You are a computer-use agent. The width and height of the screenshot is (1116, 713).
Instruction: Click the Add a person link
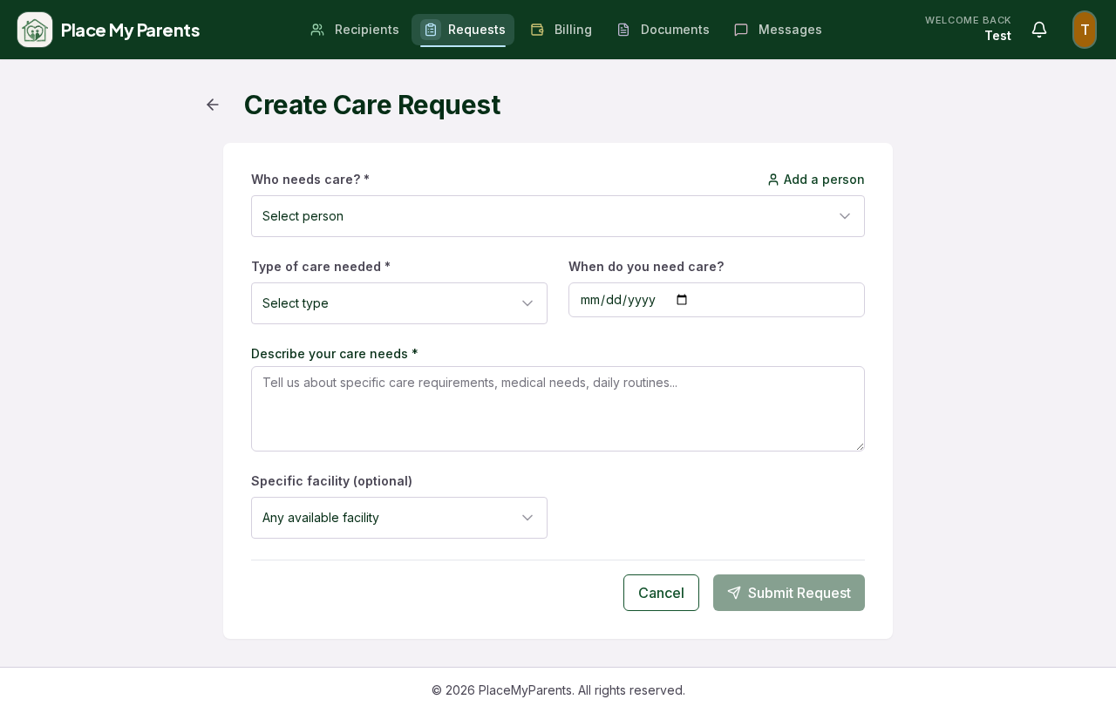tap(816, 180)
